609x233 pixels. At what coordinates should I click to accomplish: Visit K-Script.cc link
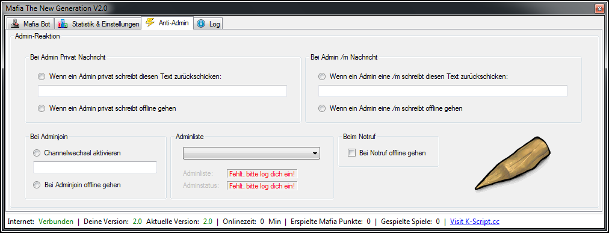475,222
